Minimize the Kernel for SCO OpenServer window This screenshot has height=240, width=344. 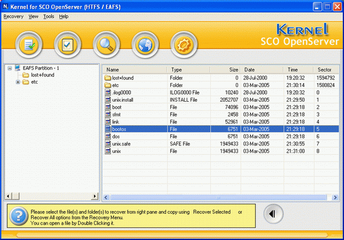[x=317, y=7]
